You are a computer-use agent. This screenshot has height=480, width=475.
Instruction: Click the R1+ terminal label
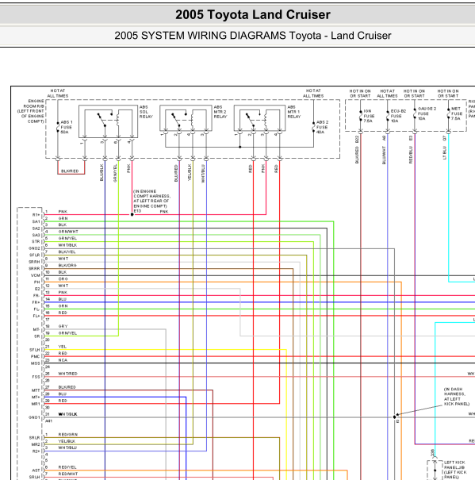[36, 215]
